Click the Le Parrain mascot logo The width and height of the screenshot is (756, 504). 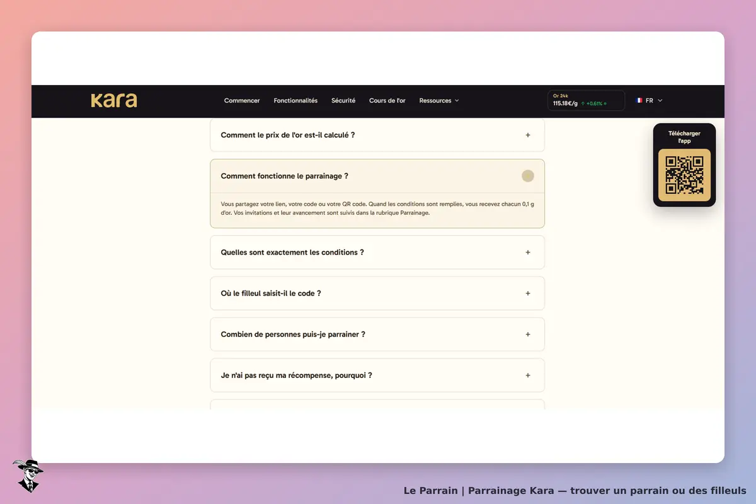coord(28,476)
